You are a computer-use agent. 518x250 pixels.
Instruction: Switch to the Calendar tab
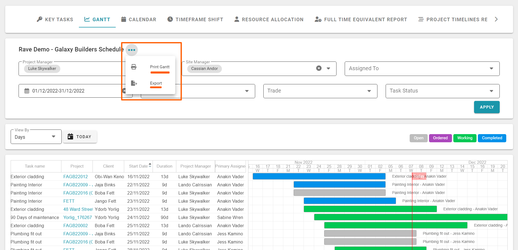point(139,19)
